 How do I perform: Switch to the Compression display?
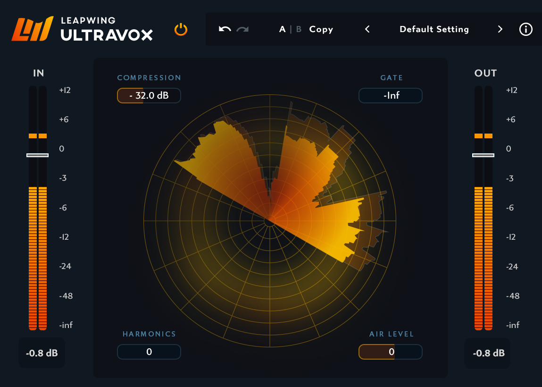pyautogui.click(x=149, y=77)
